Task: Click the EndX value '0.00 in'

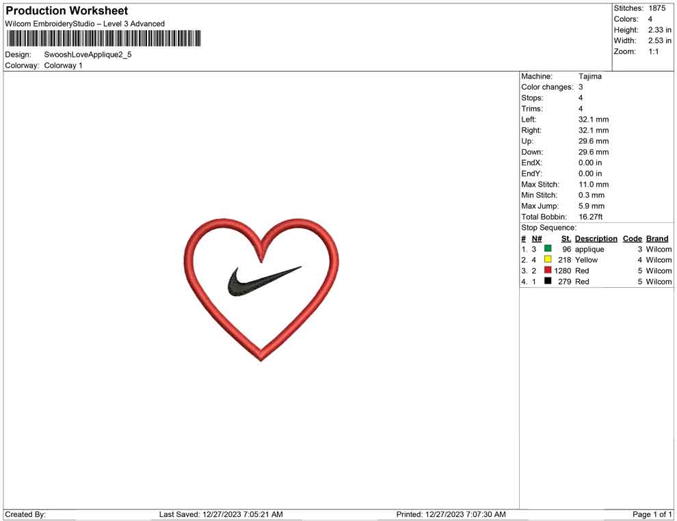Action: (590, 163)
